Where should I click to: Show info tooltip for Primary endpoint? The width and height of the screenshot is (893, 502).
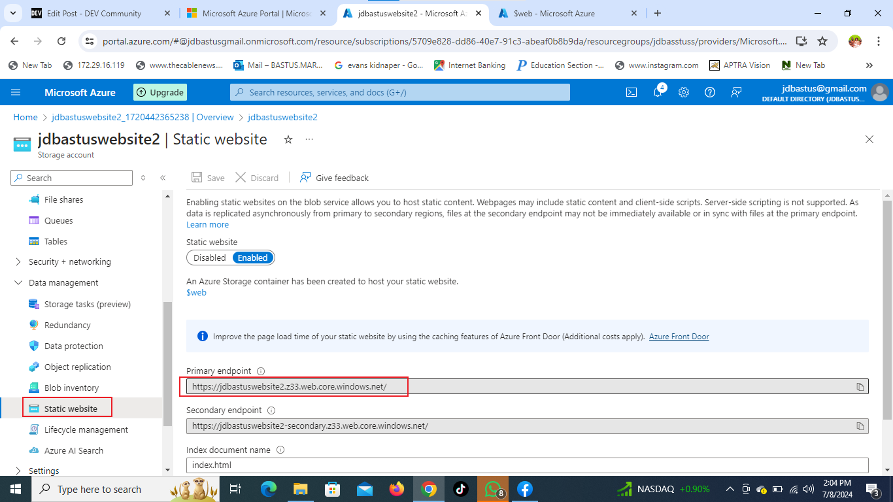point(261,371)
